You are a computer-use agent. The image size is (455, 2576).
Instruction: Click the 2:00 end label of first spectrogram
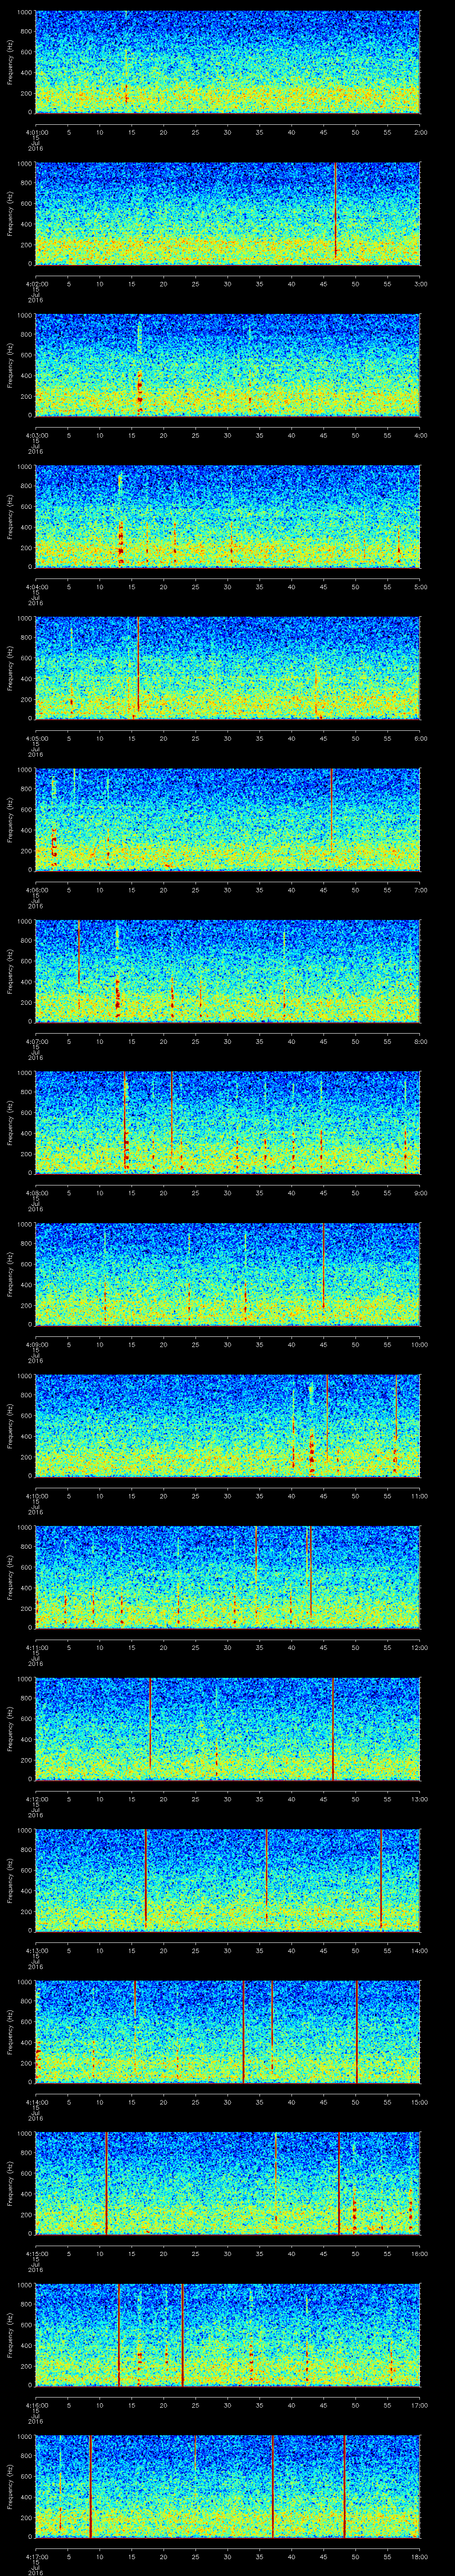click(x=420, y=131)
